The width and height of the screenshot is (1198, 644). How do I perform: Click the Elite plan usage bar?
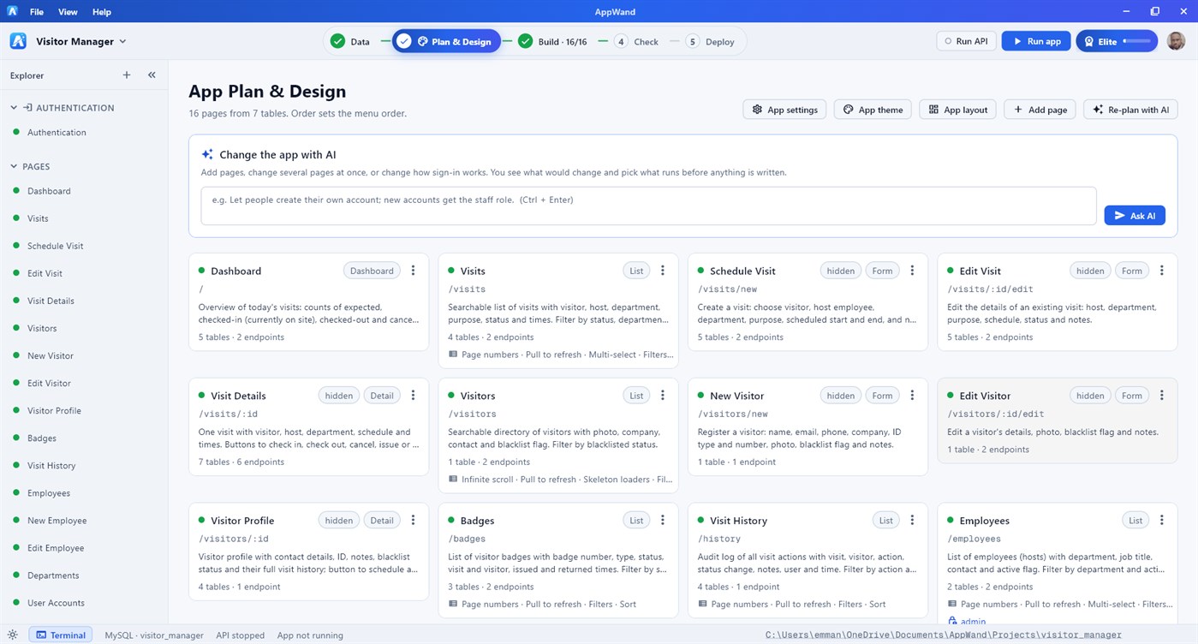1117,41
